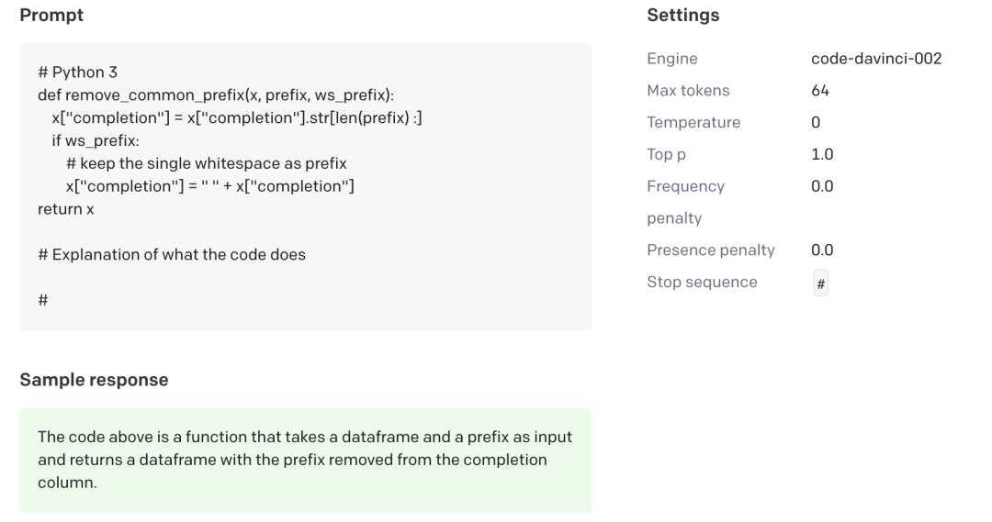Click the Sample response heading

coord(94,380)
